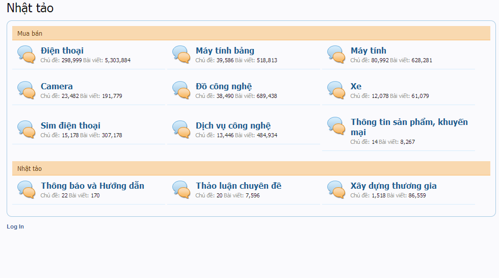Click the icon next to Dịch vụ công nghệ
Screen dimensions: 499x278
coord(181,129)
